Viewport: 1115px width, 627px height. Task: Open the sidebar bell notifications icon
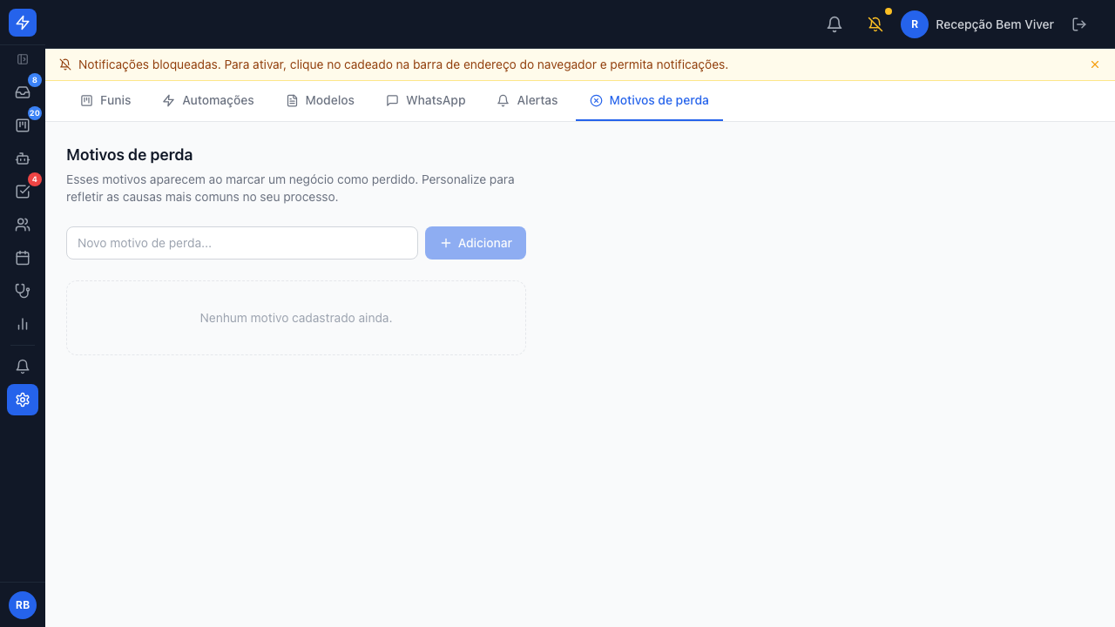click(x=23, y=367)
